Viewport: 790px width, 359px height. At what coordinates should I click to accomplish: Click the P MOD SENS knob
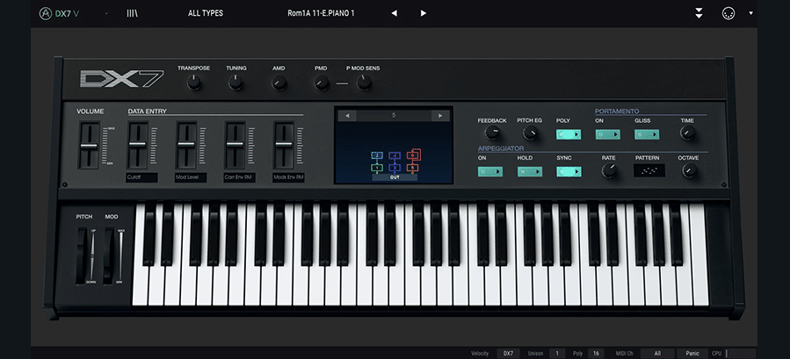coord(364,83)
